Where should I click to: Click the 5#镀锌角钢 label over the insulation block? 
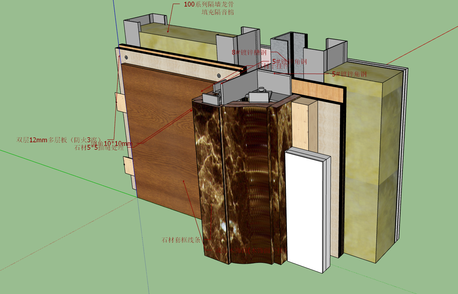[x=349, y=74]
